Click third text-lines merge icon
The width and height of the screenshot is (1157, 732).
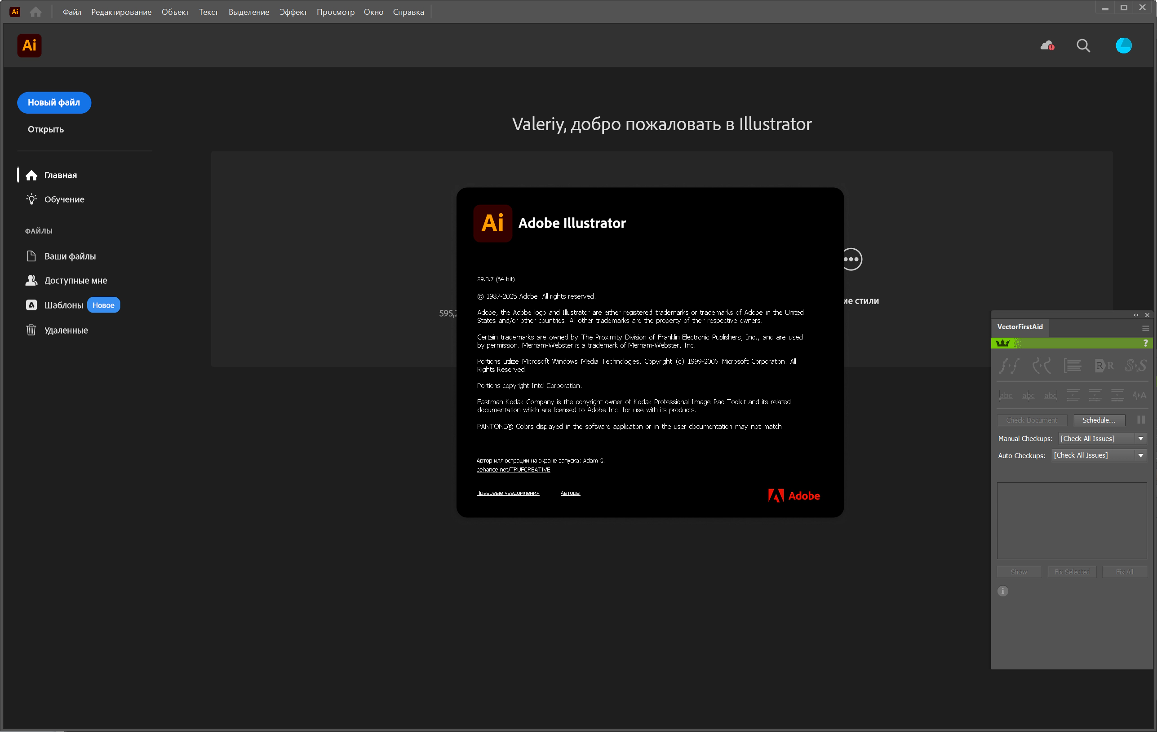coord(1117,395)
